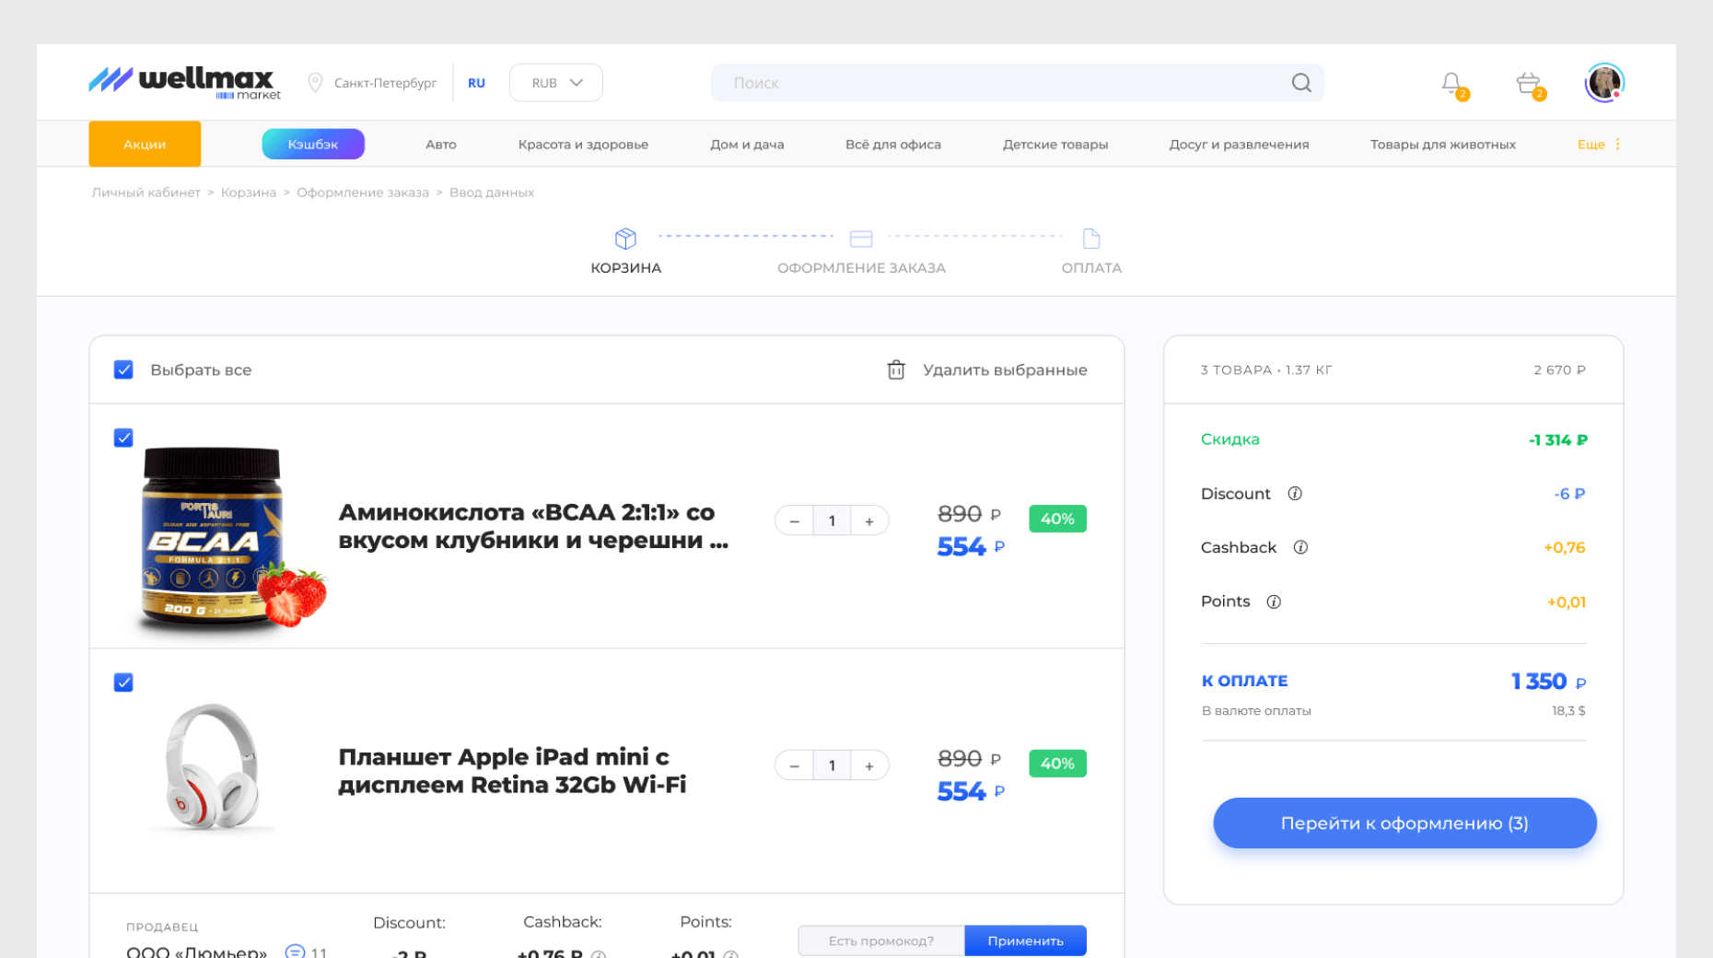This screenshot has height=958, width=1713.
Task: Click the +0,76 cashback value in summary
Action: tap(1565, 548)
